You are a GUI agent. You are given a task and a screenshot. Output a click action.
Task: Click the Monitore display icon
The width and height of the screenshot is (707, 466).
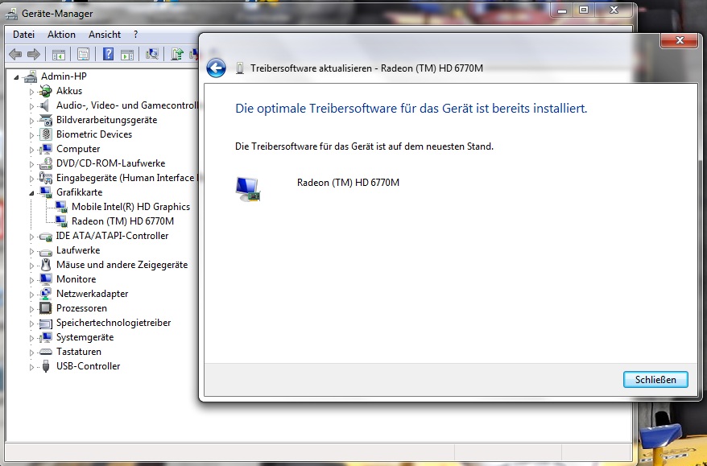click(46, 279)
